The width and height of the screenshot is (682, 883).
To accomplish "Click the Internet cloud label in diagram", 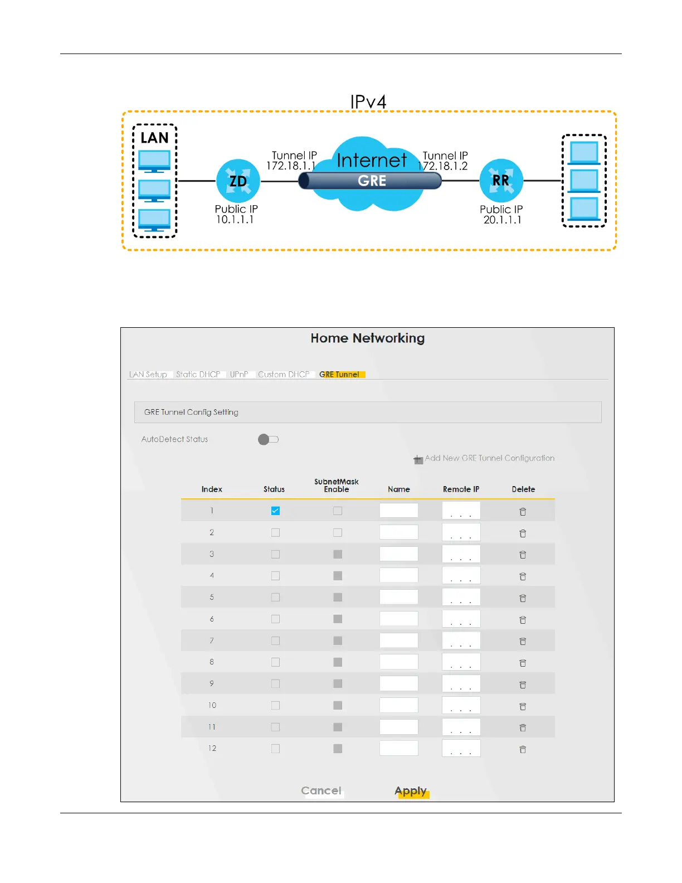I will (372, 160).
